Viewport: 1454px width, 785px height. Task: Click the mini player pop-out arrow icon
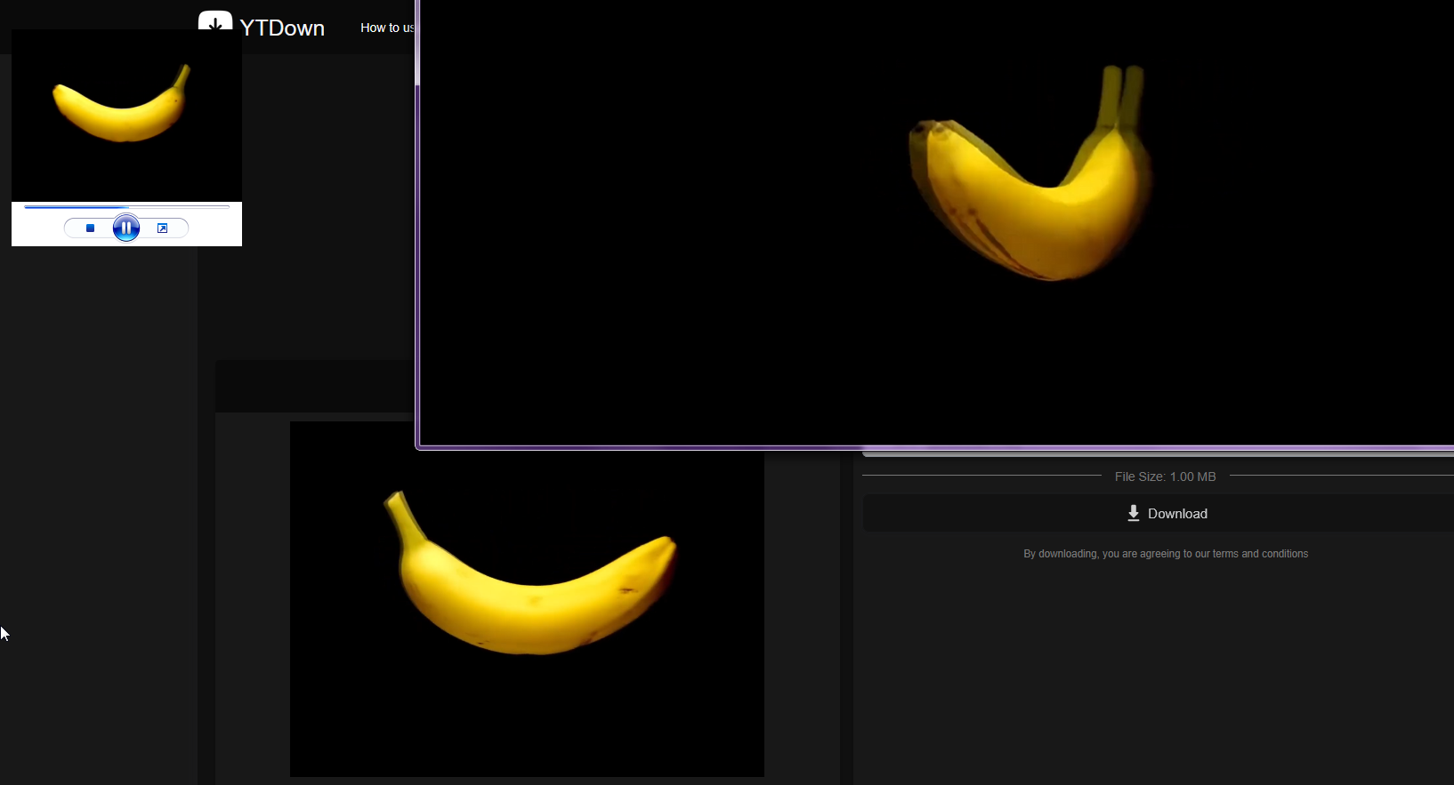tap(162, 228)
